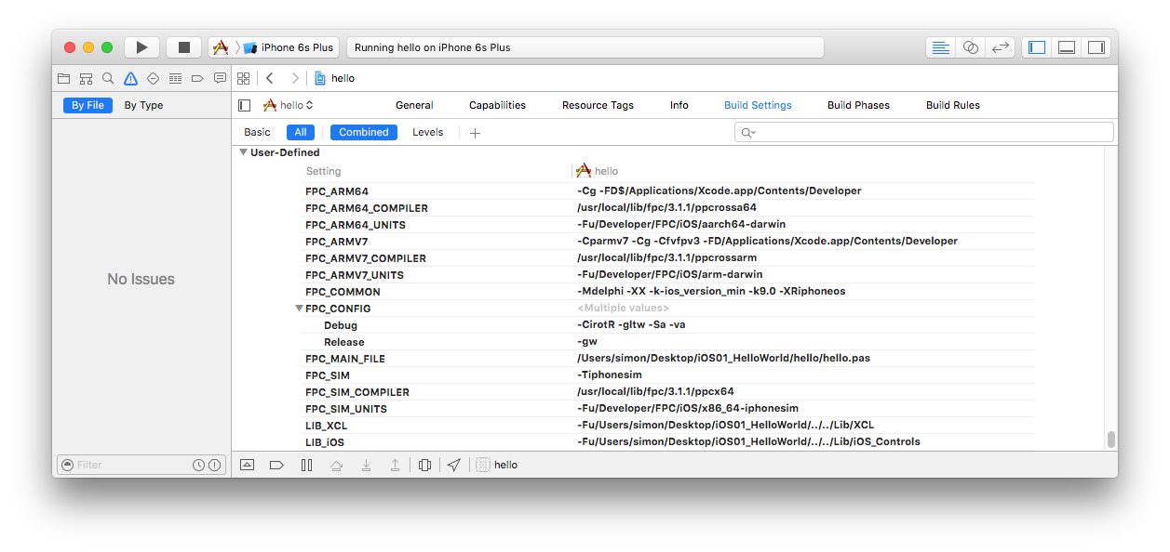Stop the running app
Screen dimensions: 1170x552
pos(183,47)
